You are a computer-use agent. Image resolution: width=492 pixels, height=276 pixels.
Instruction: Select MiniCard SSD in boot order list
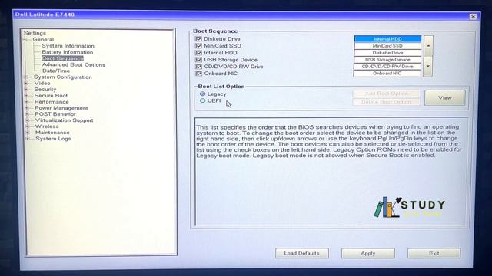click(387, 46)
